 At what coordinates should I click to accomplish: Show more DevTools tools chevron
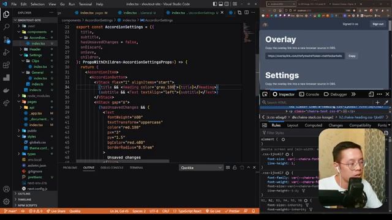tap(353, 94)
